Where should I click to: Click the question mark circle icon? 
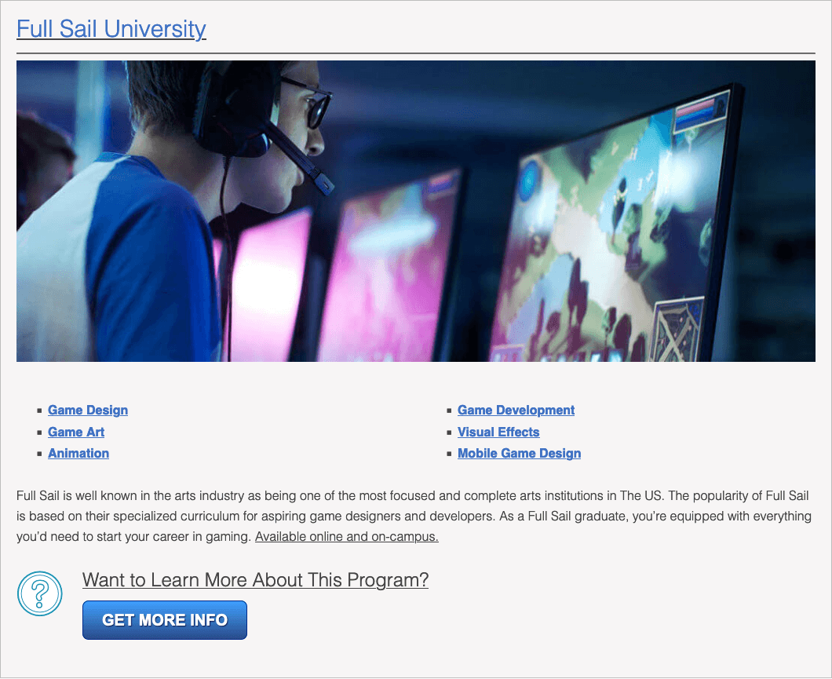coord(40,593)
